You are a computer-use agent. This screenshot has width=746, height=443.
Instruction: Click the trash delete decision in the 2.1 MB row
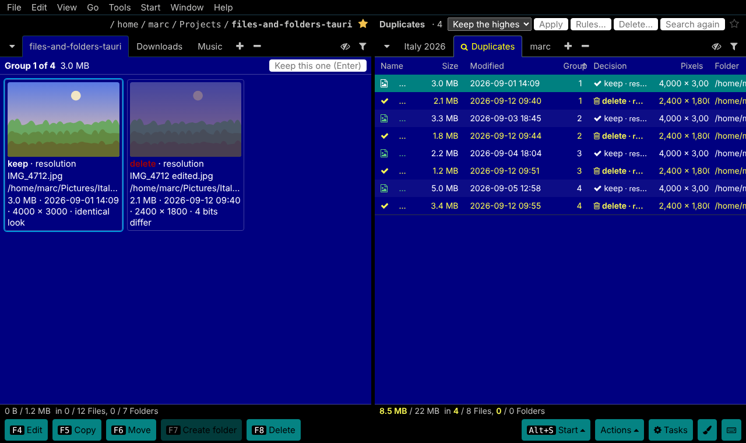618,101
